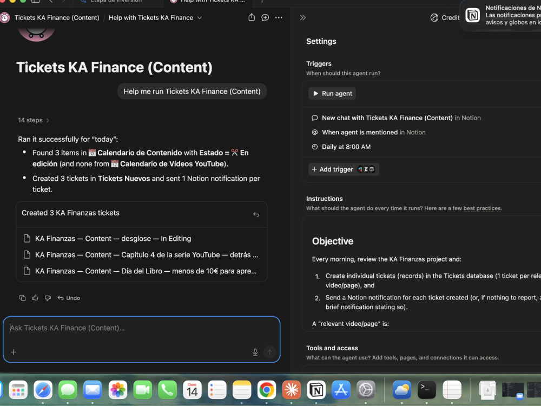Open Mail from the dock
The image size is (541, 406).
coord(93,390)
